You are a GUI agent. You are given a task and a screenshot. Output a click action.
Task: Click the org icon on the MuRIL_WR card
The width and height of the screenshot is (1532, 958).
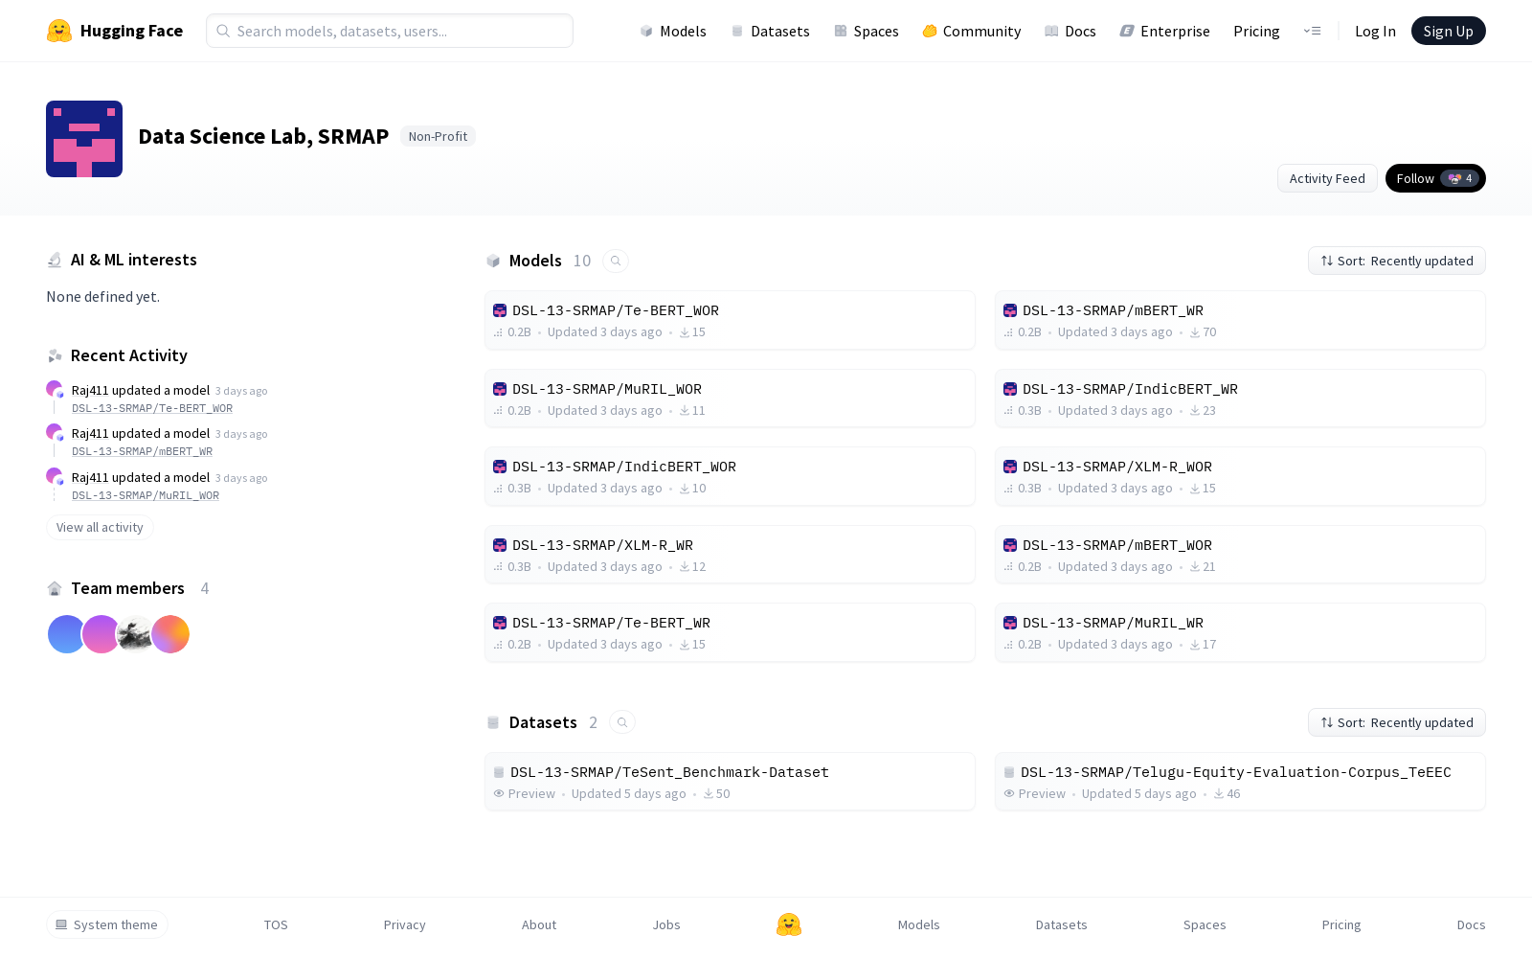coord(1010,623)
